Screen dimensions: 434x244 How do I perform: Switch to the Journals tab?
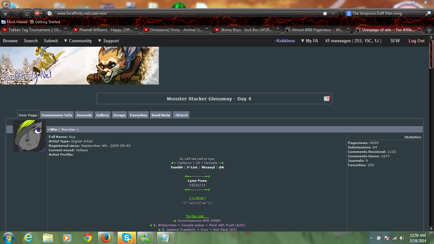(84, 115)
